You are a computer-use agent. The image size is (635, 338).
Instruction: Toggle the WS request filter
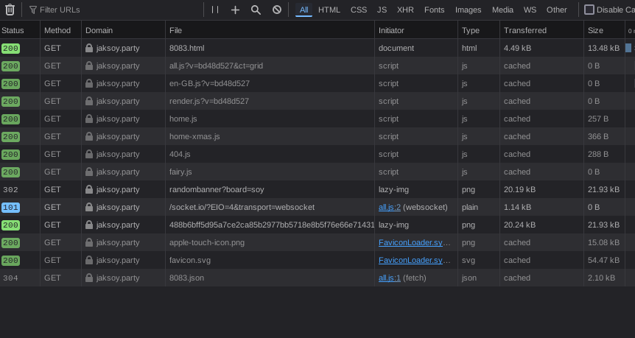pos(530,10)
